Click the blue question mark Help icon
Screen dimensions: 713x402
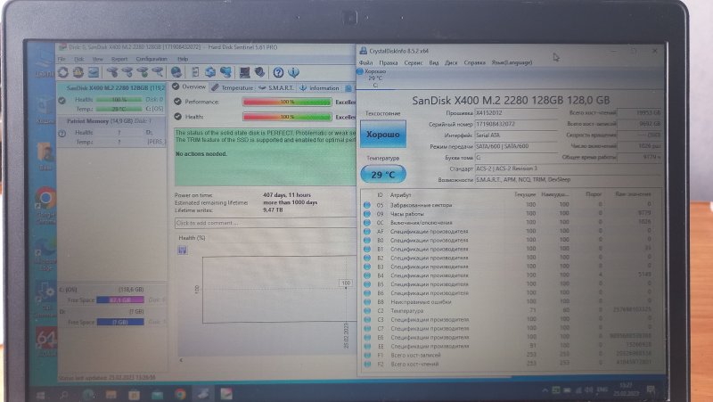(279, 72)
